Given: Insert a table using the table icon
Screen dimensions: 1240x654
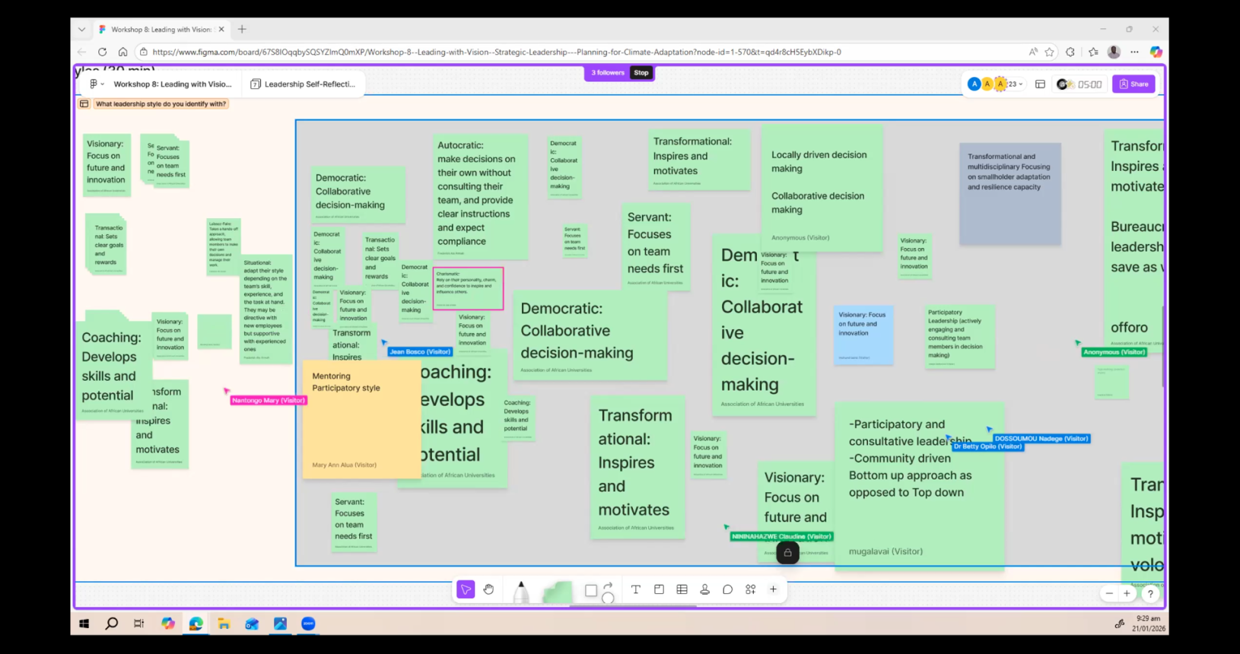Looking at the screenshot, I should pos(682,589).
